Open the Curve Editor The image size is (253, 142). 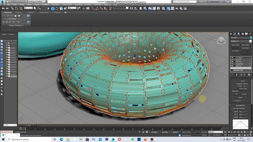click(x=154, y=8)
